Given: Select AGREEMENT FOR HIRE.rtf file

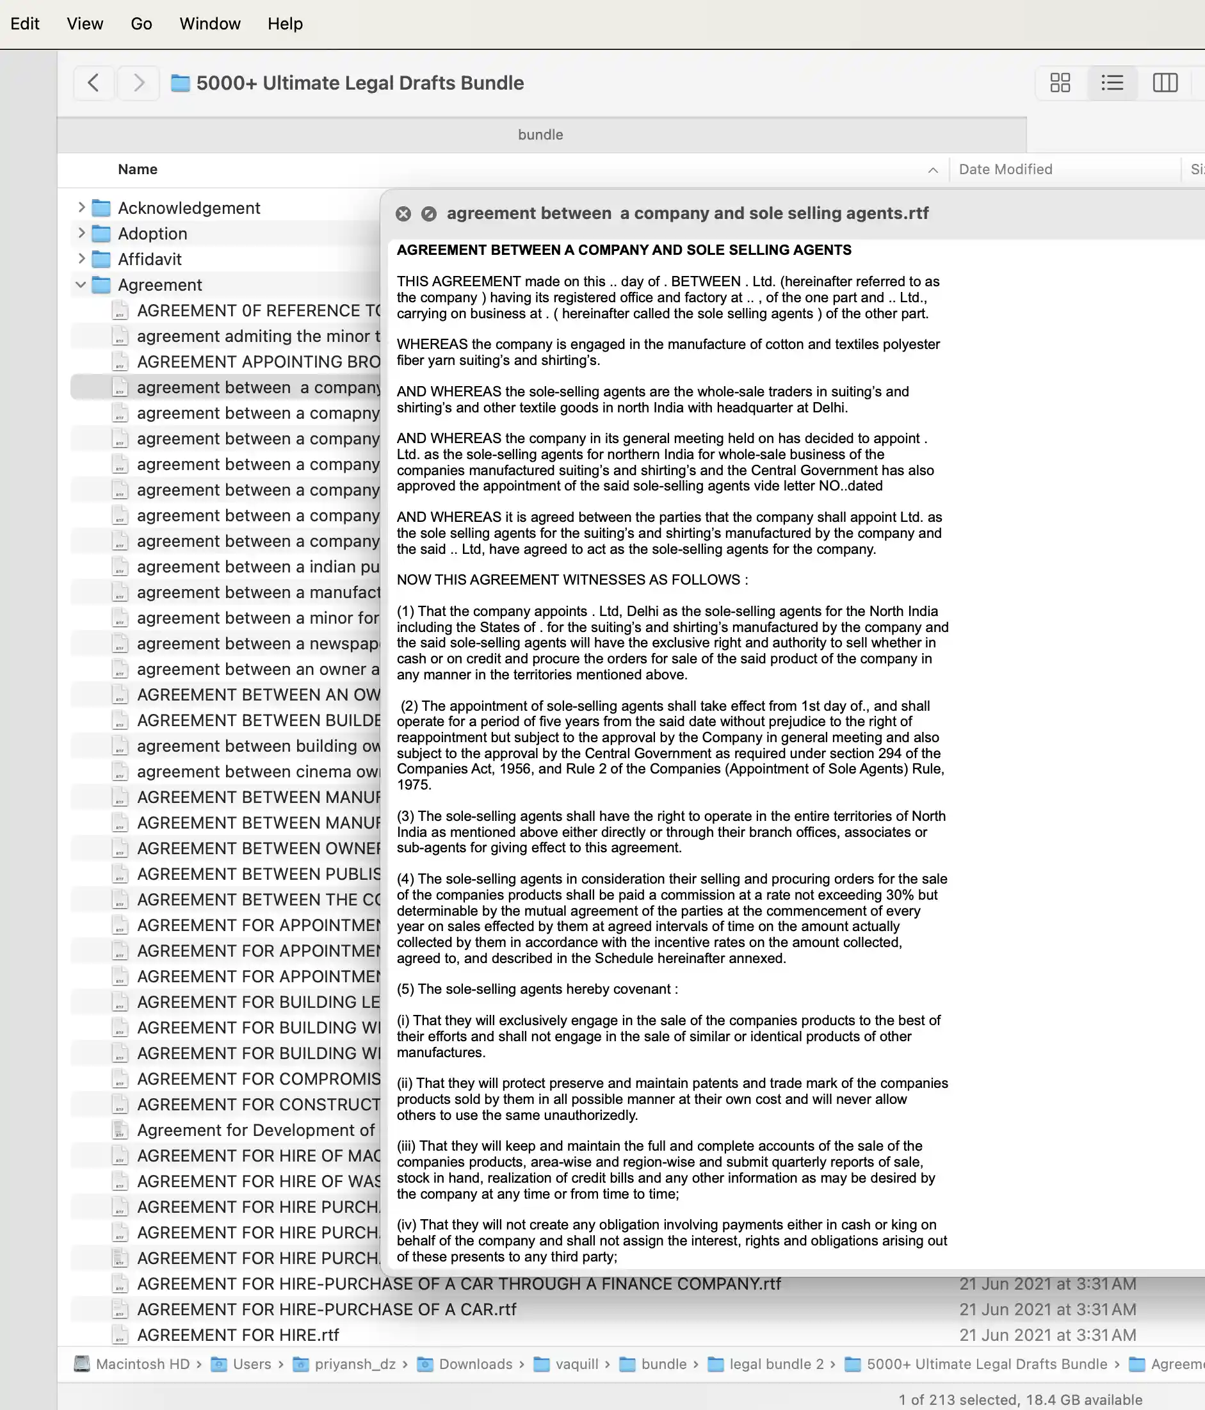Looking at the screenshot, I should click(238, 1335).
